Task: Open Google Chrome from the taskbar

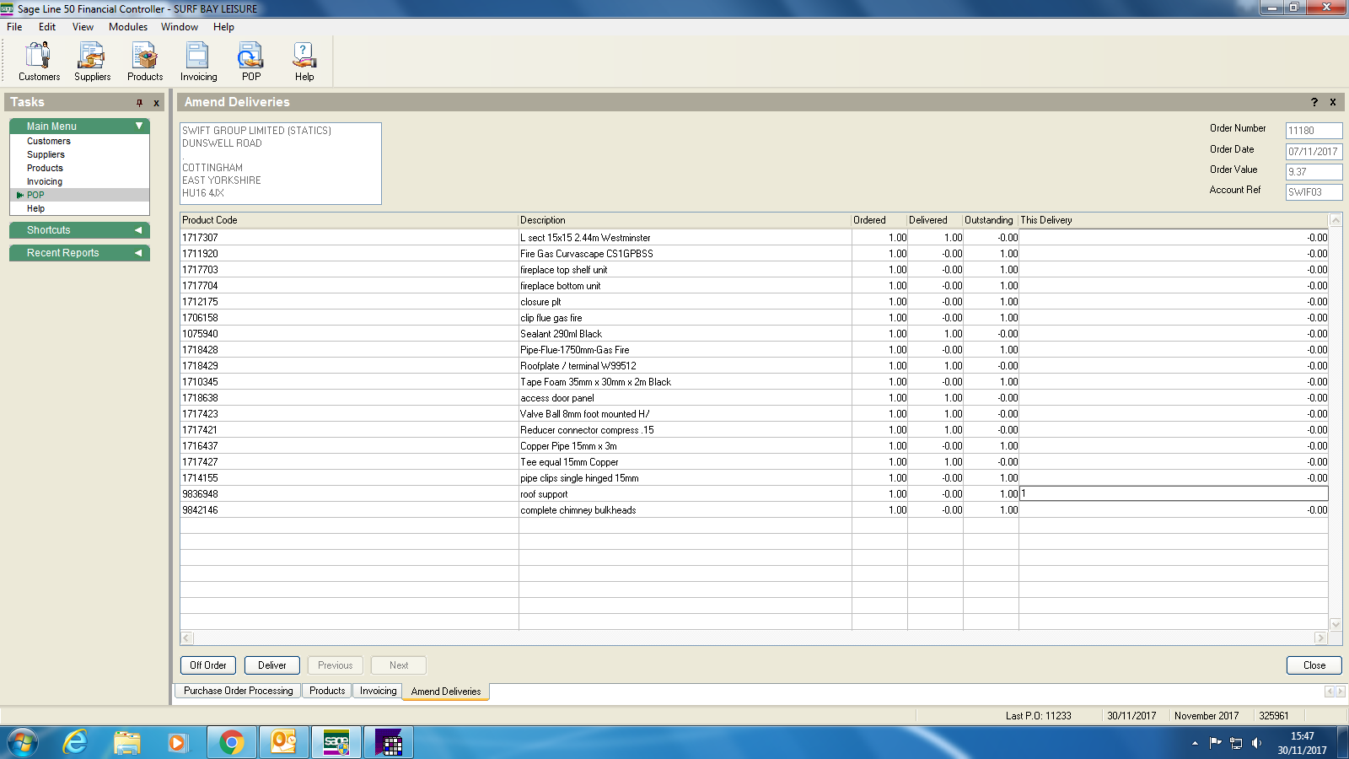Action: pos(231,742)
